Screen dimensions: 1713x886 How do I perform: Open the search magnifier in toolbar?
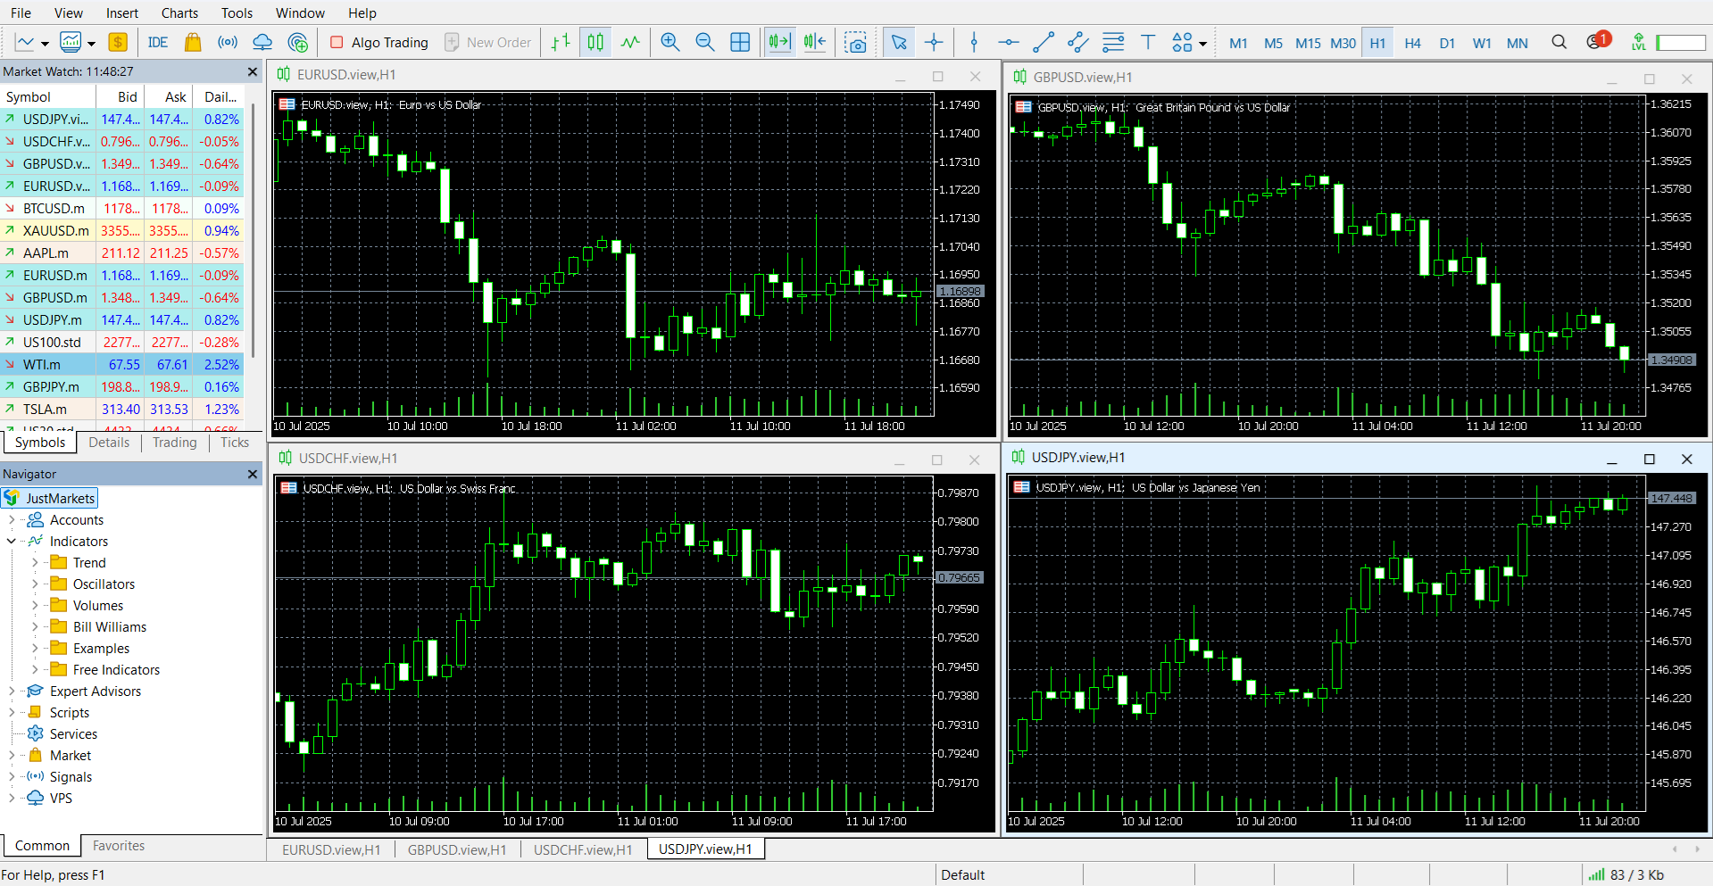pyautogui.click(x=1559, y=42)
